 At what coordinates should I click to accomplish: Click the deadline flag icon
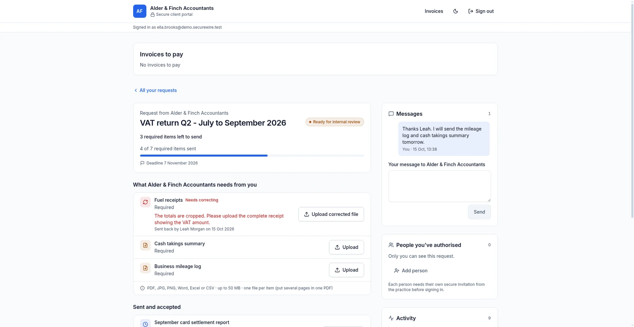[x=142, y=163]
